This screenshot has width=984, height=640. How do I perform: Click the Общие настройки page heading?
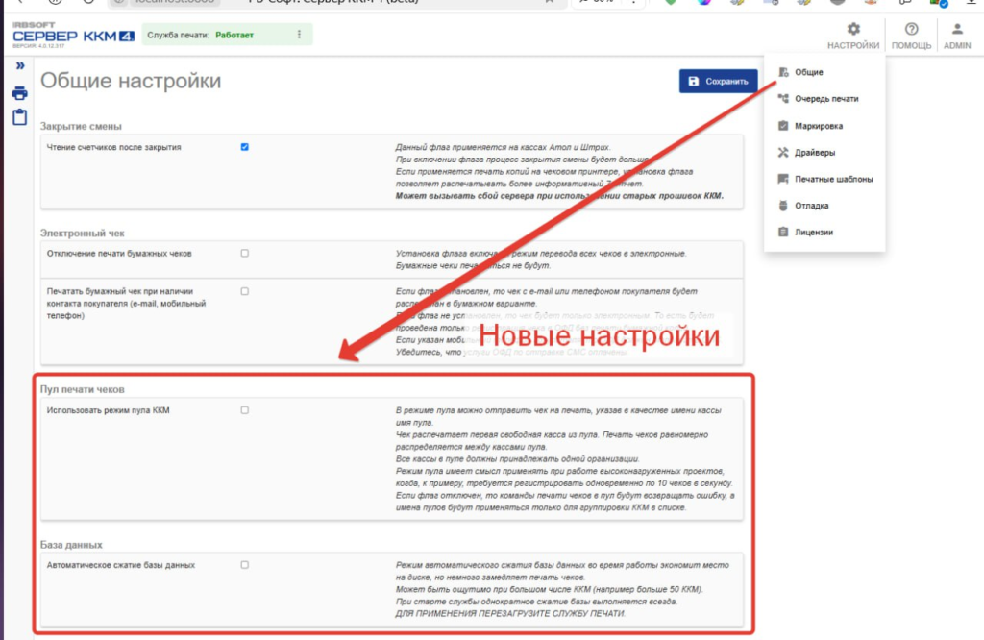(x=131, y=81)
